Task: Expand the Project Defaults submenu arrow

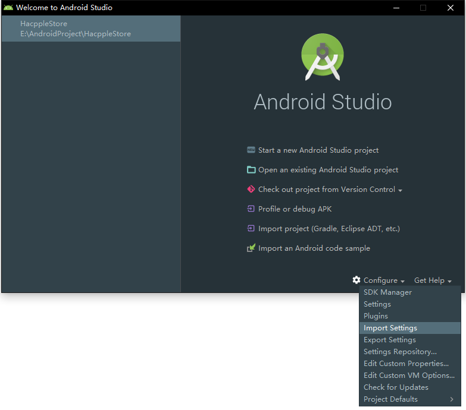Action: [452, 399]
